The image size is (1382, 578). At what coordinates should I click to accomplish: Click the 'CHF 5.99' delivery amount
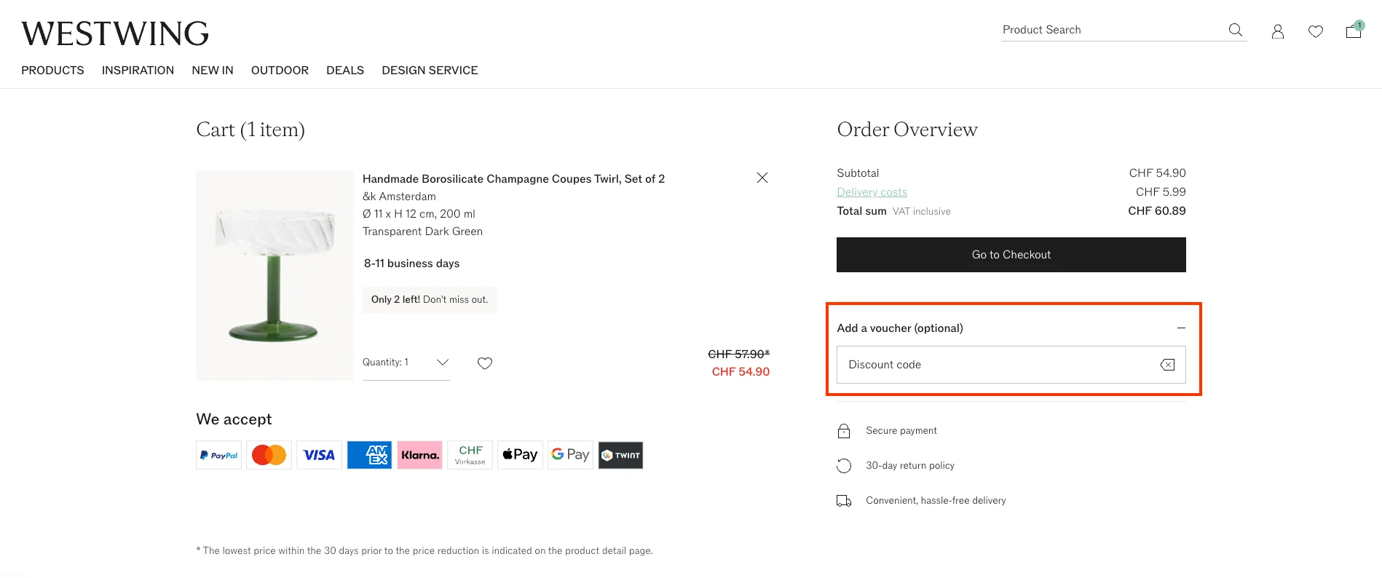click(x=1161, y=192)
